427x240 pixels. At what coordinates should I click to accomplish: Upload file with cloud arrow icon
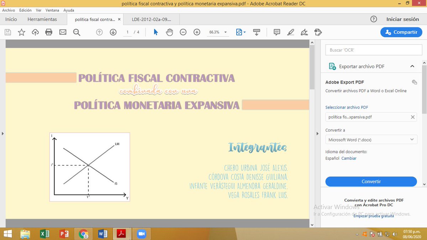point(35,32)
